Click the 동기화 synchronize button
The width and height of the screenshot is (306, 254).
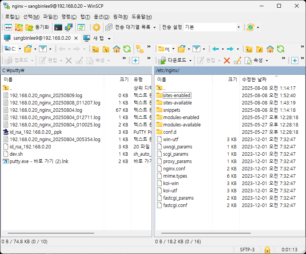pos(37,27)
